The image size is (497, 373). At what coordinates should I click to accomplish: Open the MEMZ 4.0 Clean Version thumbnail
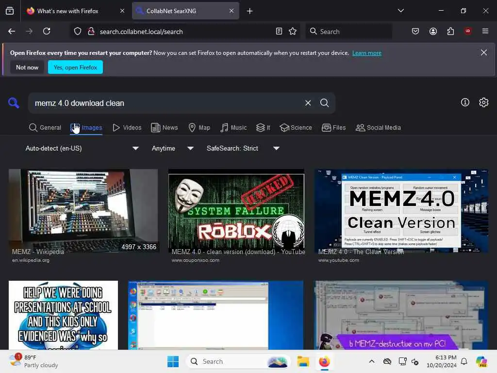(x=401, y=210)
